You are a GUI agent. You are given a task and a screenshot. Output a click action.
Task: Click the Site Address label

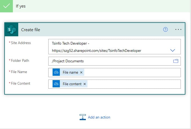[x=21, y=43]
